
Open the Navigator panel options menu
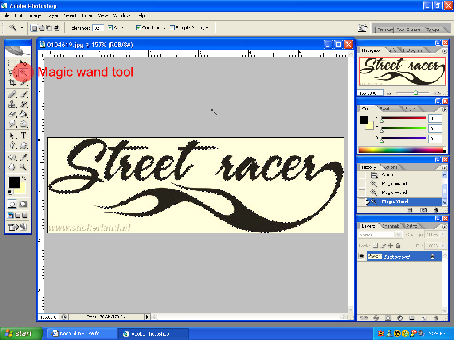[445, 51]
